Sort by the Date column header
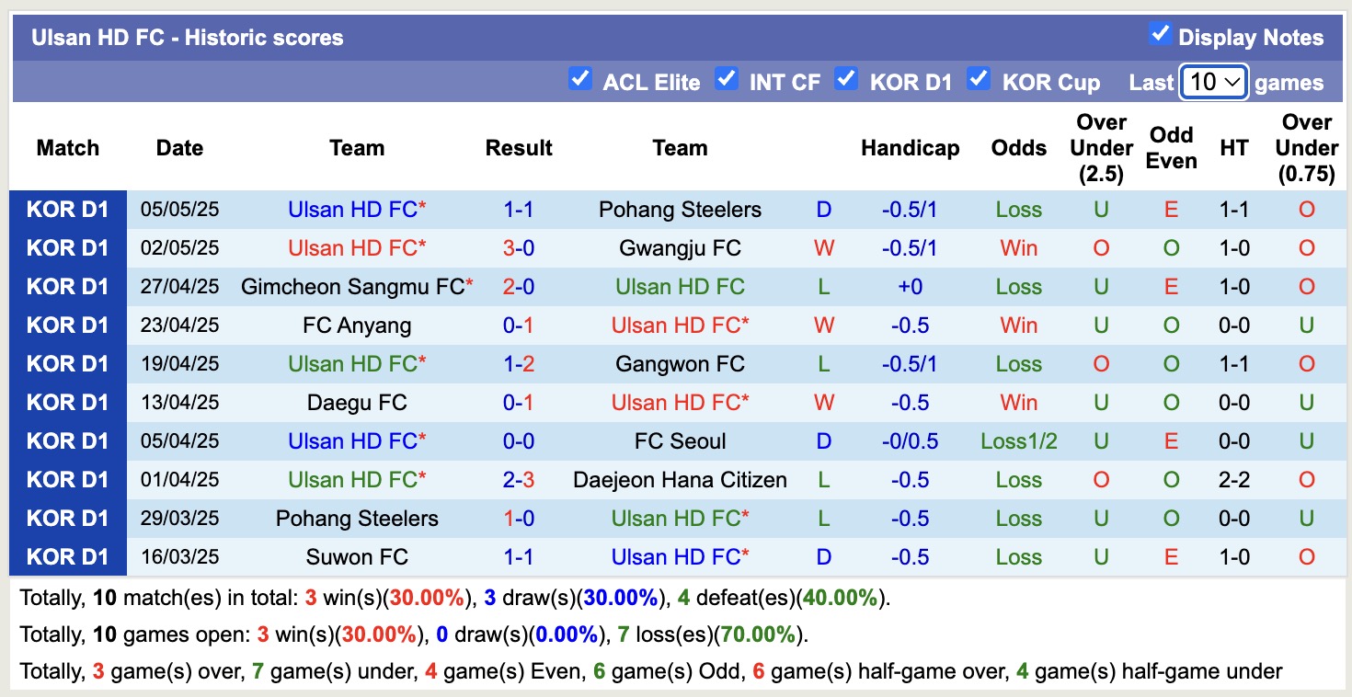 (x=178, y=147)
